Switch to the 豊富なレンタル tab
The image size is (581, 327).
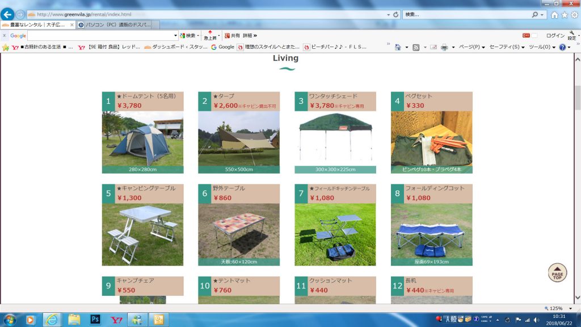[x=38, y=25]
